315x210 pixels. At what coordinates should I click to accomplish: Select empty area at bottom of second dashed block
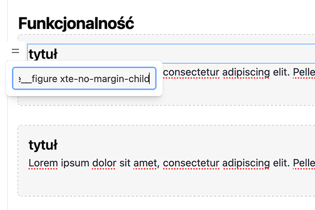point(157,184)
